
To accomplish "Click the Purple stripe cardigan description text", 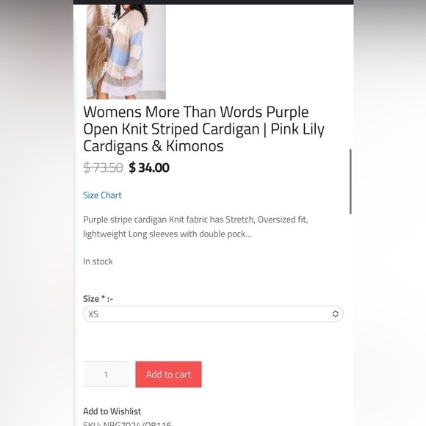I will tap(195, 226).
